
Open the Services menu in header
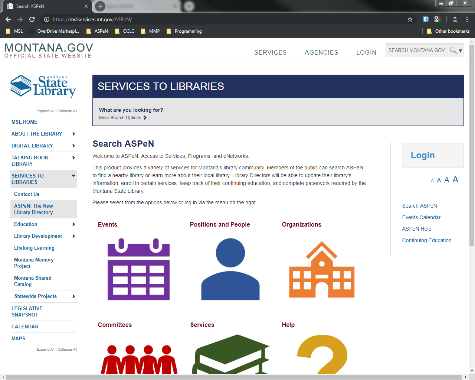click(x=271, y=52)
